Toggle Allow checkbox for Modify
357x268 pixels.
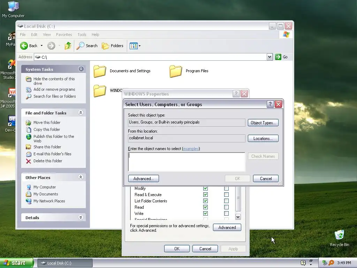pyautogui.click(x=205, y=188)
